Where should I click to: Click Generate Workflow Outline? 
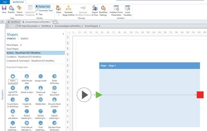click(x=83, y=11)
